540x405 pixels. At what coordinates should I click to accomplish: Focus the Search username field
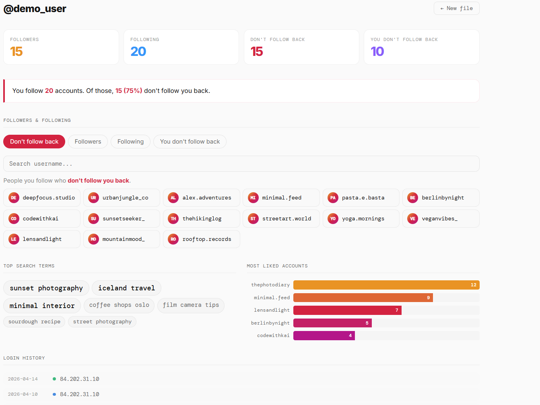pos(241,164)
